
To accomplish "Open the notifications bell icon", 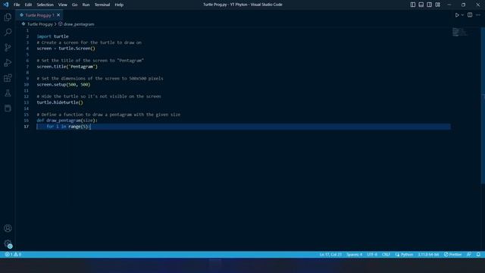I will [478, 255].
